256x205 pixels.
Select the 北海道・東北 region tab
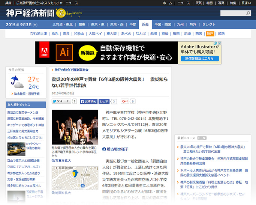tap(63, 24)
